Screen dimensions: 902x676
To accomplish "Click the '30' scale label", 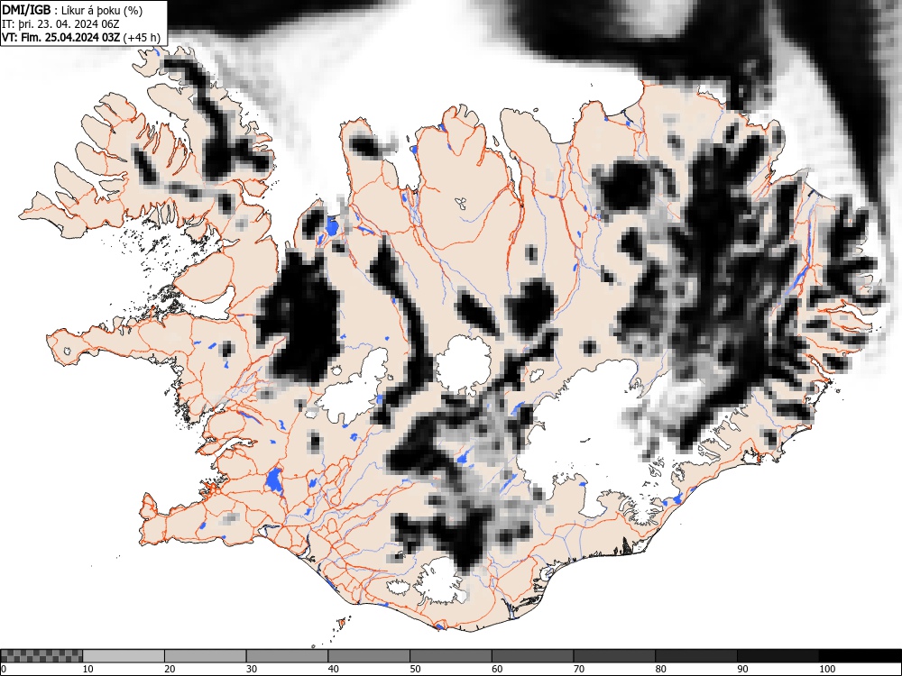I will [252, 669].
